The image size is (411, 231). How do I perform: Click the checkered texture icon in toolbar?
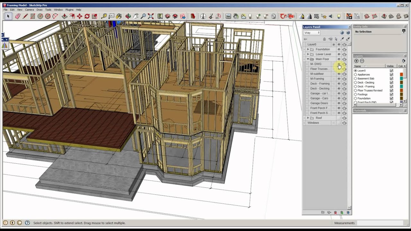(316, 16)
